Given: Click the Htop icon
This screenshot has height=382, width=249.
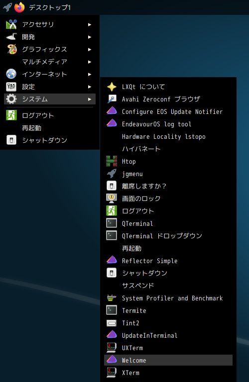Looking at the screenshot, I should 112,161.
